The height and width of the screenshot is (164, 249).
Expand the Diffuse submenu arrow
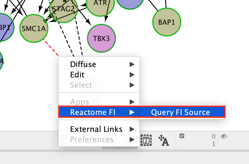(x=132, y=64)
